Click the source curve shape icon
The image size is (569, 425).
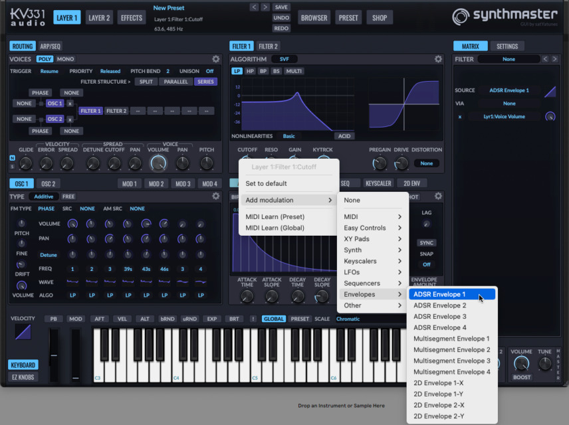[550, 92]
